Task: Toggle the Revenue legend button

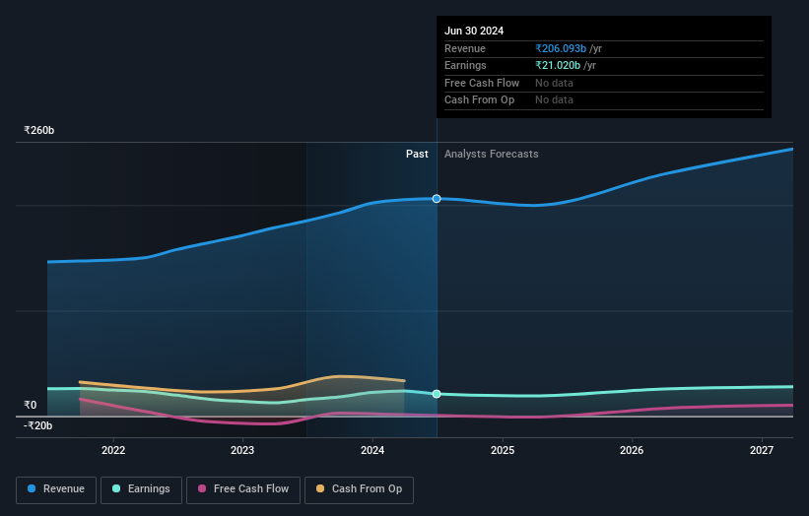Action: (56, 489)
